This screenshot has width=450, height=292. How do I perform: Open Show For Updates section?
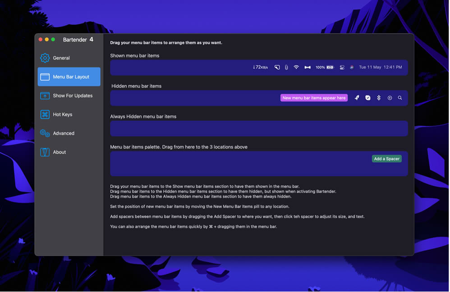69,96
